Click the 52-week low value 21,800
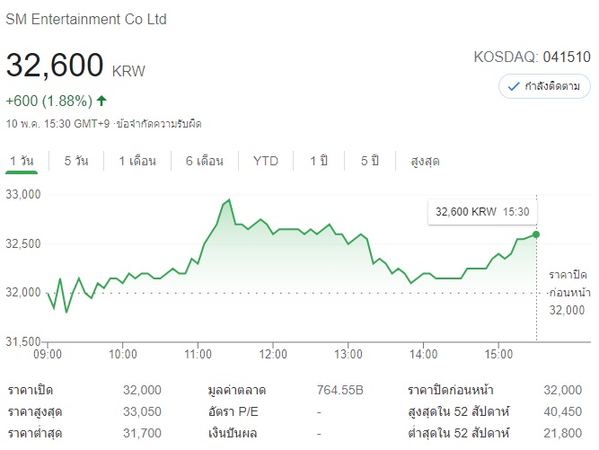Image resolution: width=599 pixels, height=450 pixels. pyautogui.click(x=563, y=433)
